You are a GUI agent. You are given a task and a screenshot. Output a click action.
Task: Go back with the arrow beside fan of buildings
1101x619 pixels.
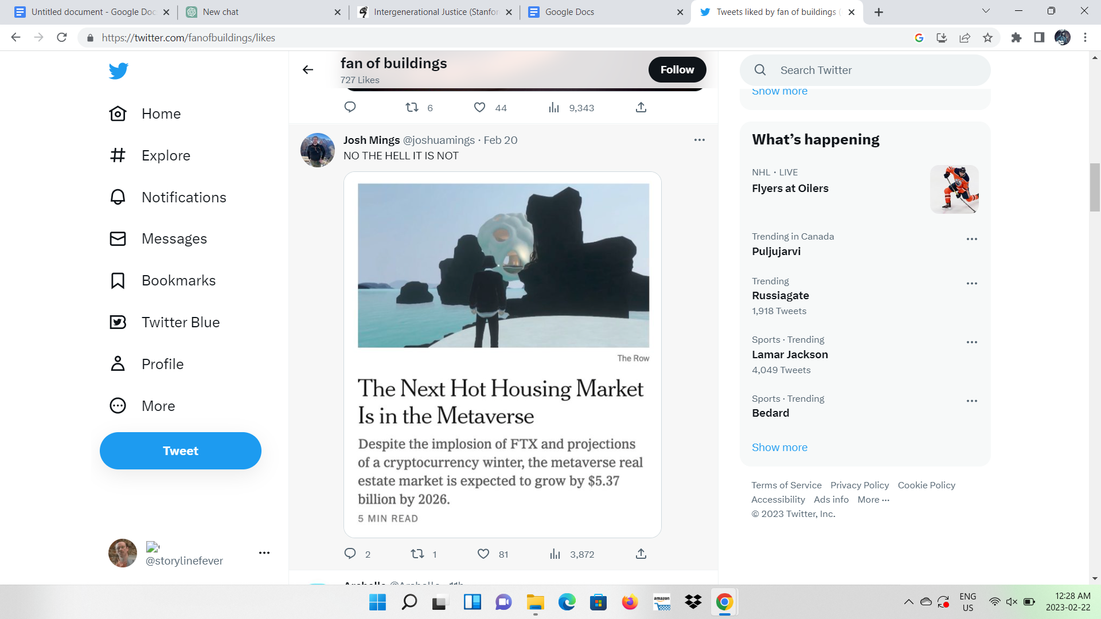click(x=308, y=70)
